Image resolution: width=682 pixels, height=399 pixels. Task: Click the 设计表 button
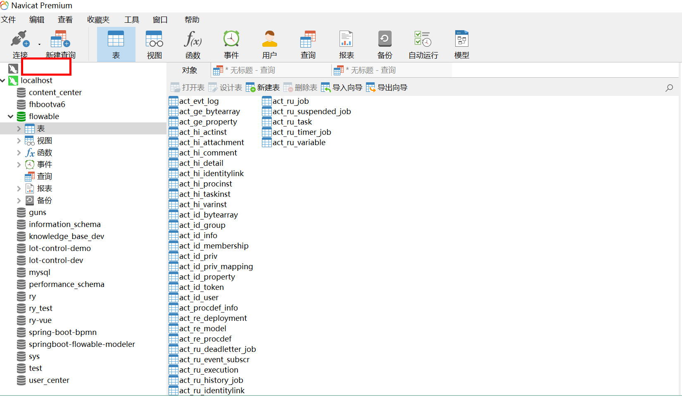tap(225, 88)
